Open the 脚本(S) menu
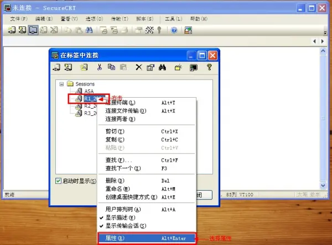This screenshot has width=332, height=245. [144, 19]
